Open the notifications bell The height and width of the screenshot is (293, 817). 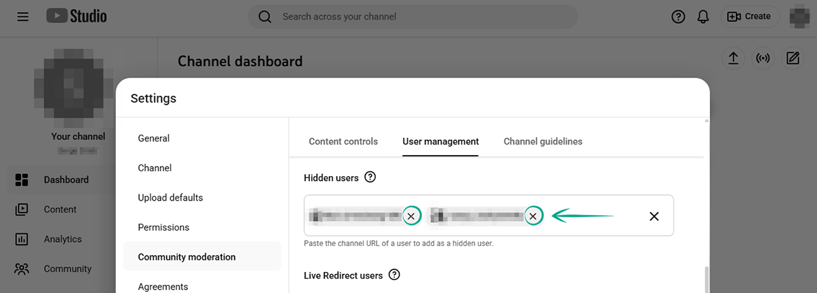703,17
